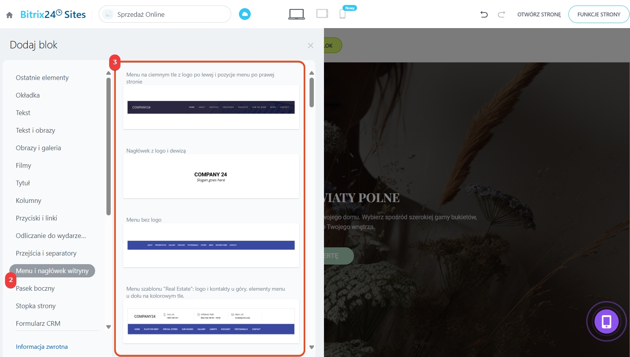
Task: Select Formularz CRM category
Action: click(38, 323)
